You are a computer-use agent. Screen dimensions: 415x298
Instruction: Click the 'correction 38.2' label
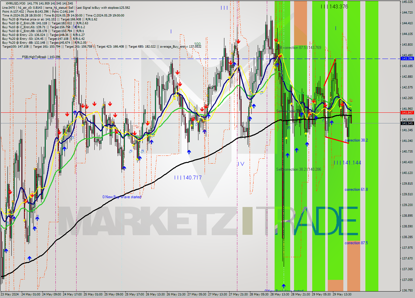pos(356,140)
